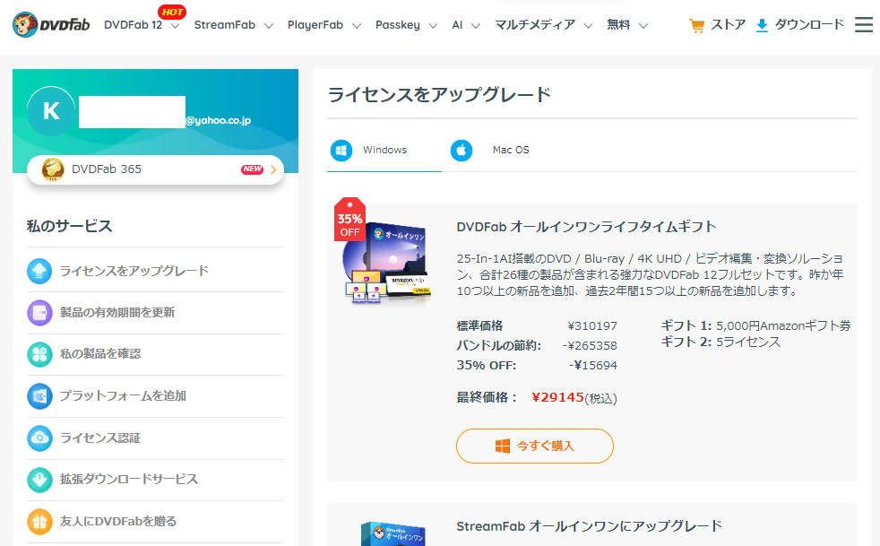Open the ダウンロード download link
This screenshot has height=546, width=880.
click(x=808, y=25)
